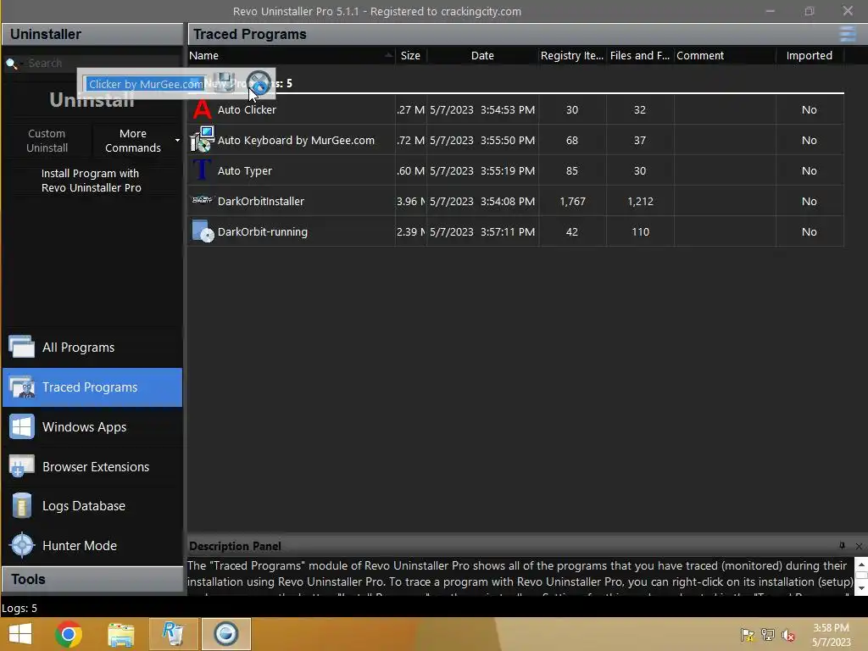Click the muted volume tray icon
Image resolution: width=868 pixels, height=651 pixels.
point(788,635)
